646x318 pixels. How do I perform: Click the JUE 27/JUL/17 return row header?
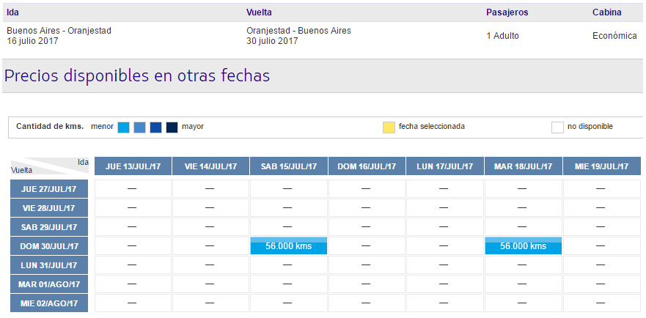49,188
